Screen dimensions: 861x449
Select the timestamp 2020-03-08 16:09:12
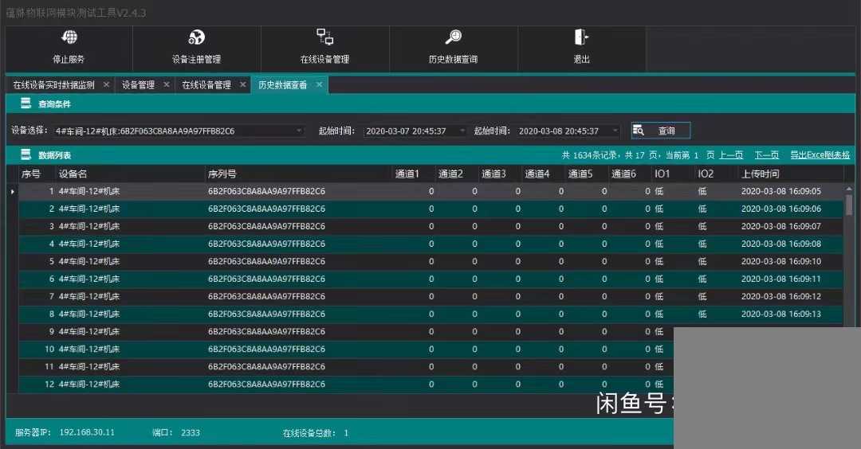[780, 297]
